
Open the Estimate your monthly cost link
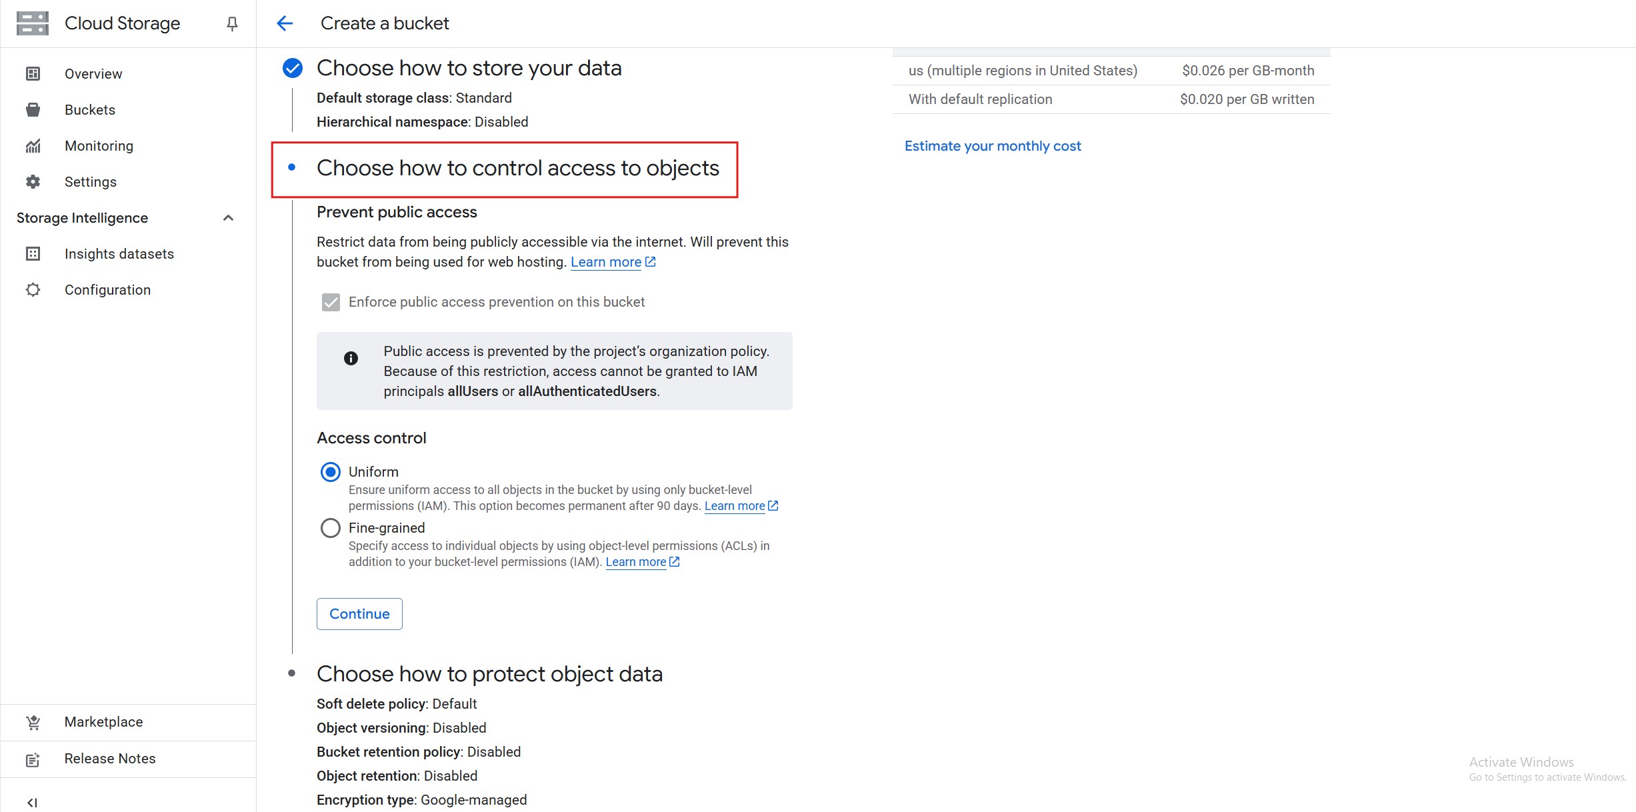tap(993, 146)
